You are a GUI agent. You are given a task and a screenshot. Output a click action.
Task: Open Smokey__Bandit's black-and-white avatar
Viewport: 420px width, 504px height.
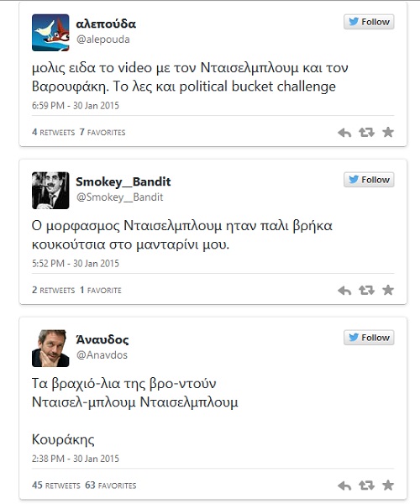coord(50,191)
